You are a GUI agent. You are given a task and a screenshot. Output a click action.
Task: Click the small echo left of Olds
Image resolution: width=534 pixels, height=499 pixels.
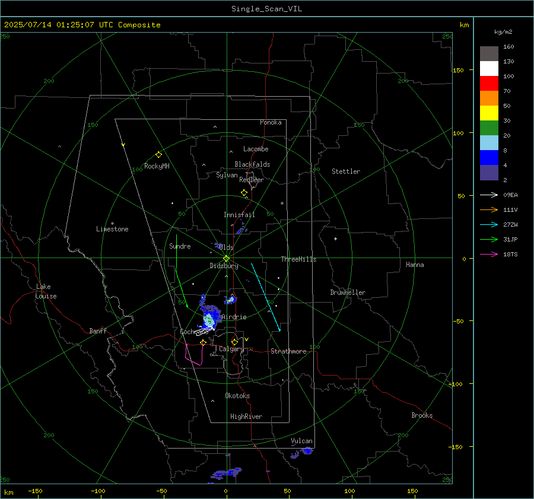coord(217,245)
